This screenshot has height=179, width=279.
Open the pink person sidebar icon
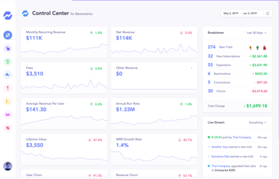(8, 88)
